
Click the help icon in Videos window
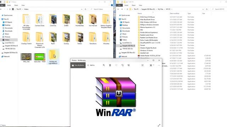tap(112, 5)
